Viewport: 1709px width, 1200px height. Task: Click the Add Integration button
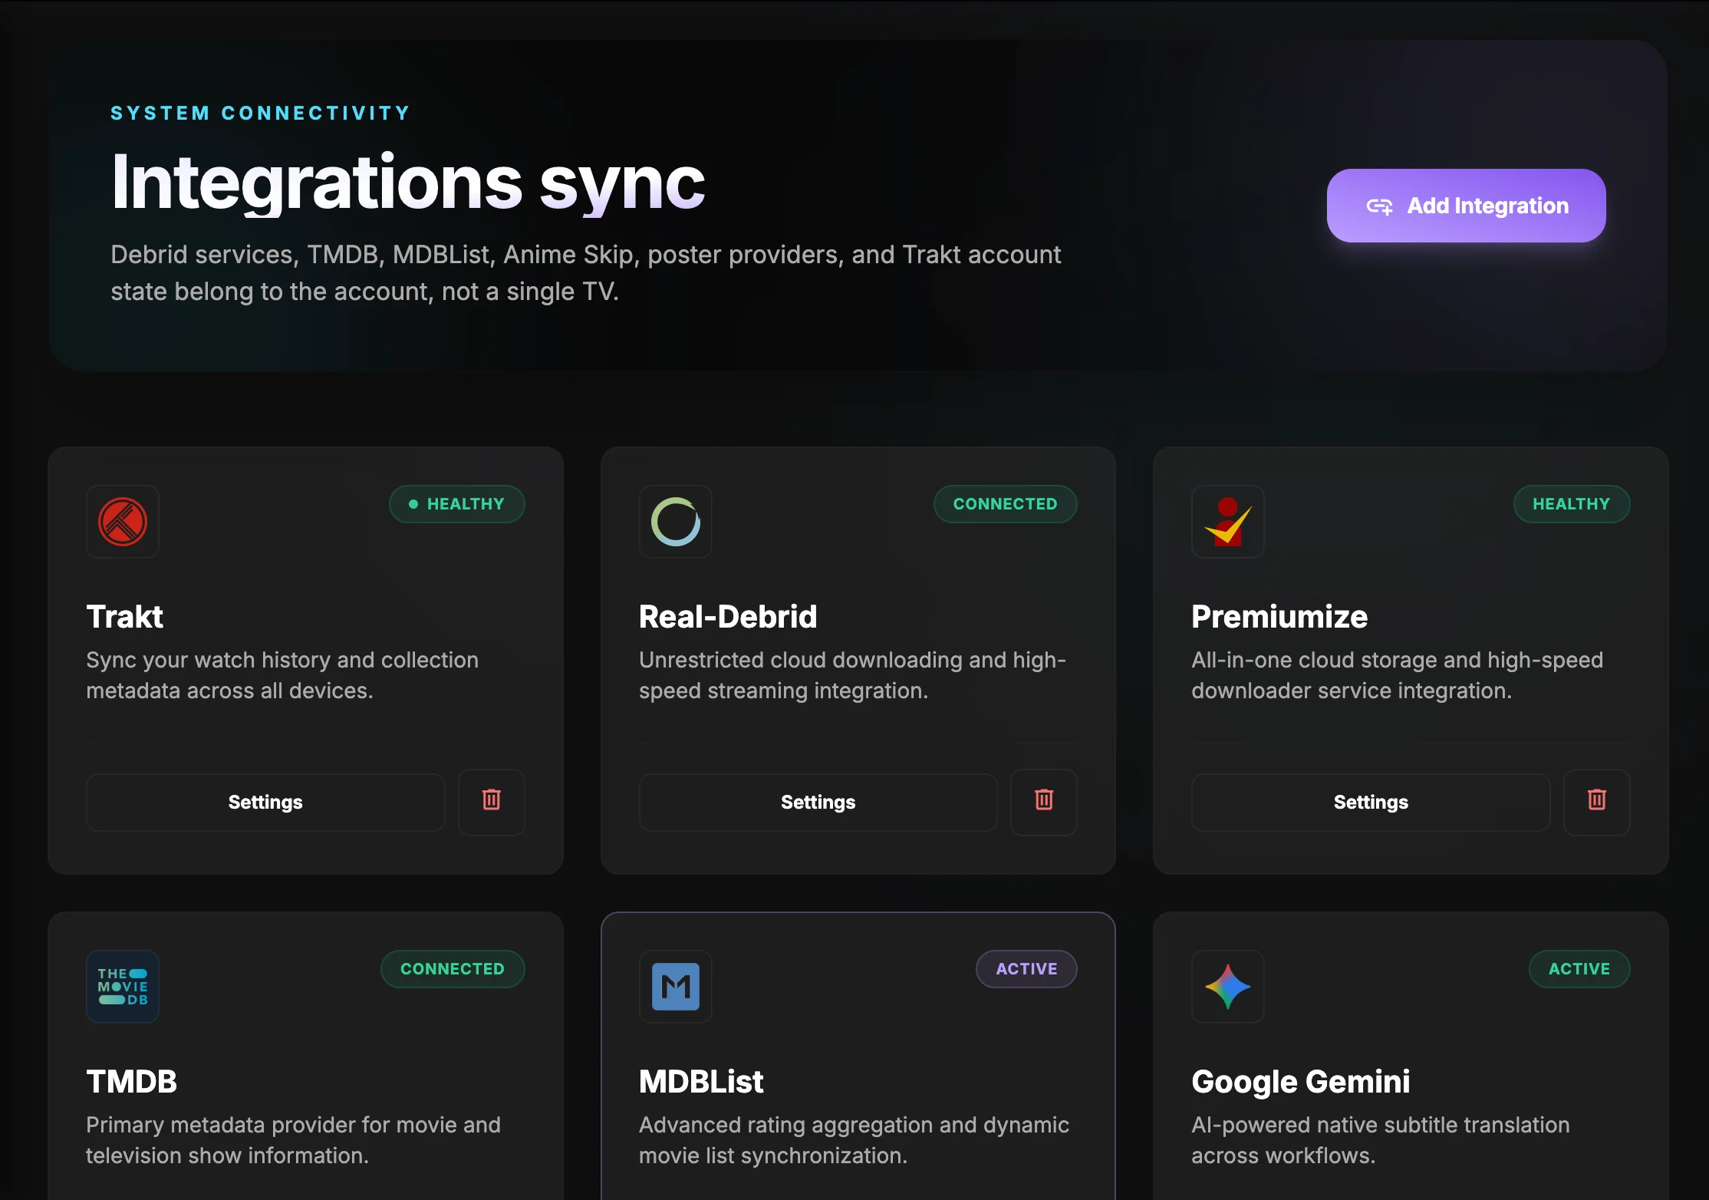coord(1465,206)
